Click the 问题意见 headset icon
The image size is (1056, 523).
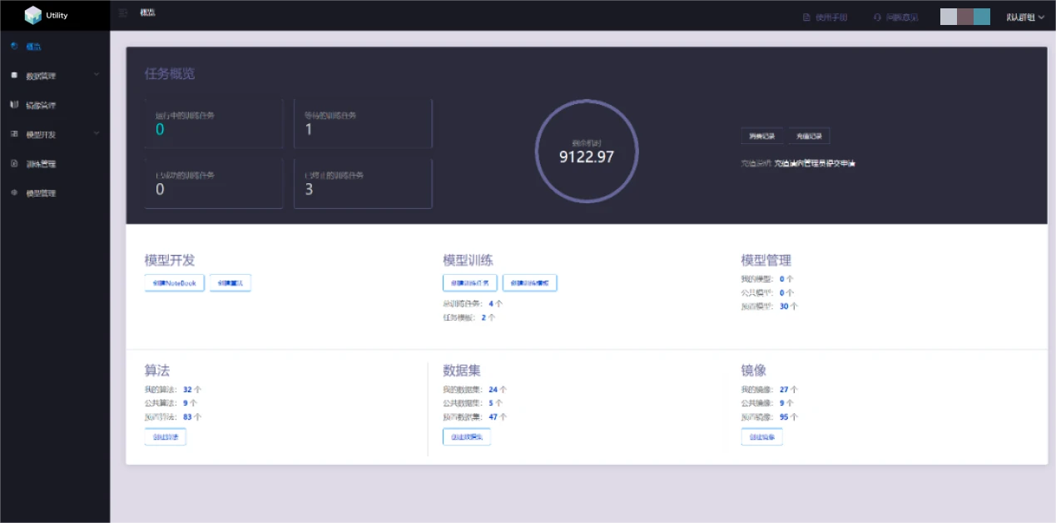[877, 17]
